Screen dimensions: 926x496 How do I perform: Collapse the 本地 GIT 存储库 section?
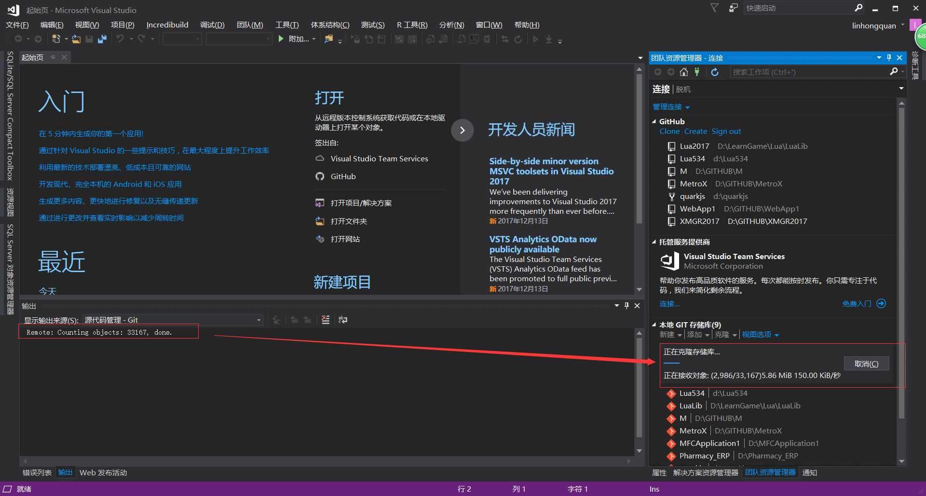click(654, 325)
